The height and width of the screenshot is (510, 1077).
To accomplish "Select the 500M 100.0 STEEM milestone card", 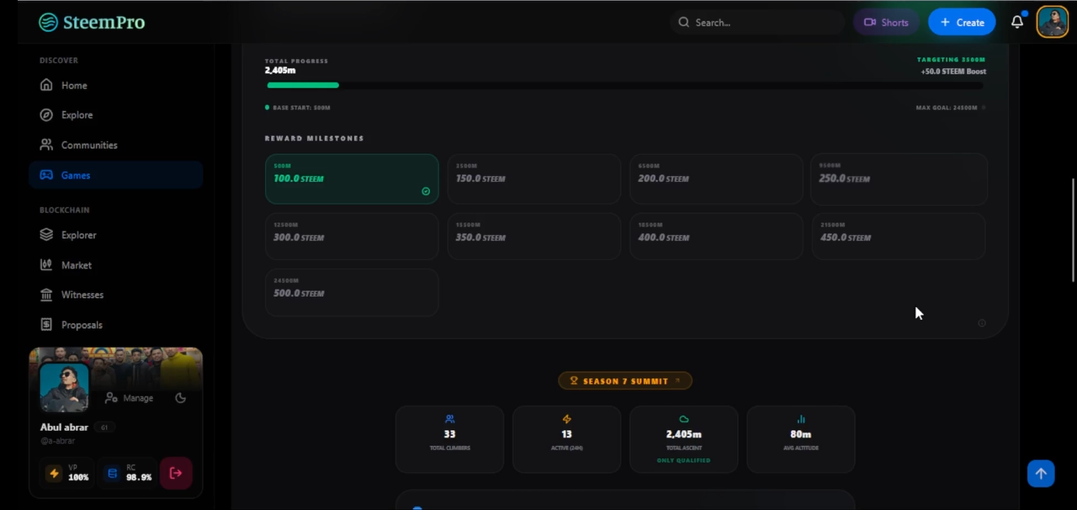I will [x=352, y=178].
